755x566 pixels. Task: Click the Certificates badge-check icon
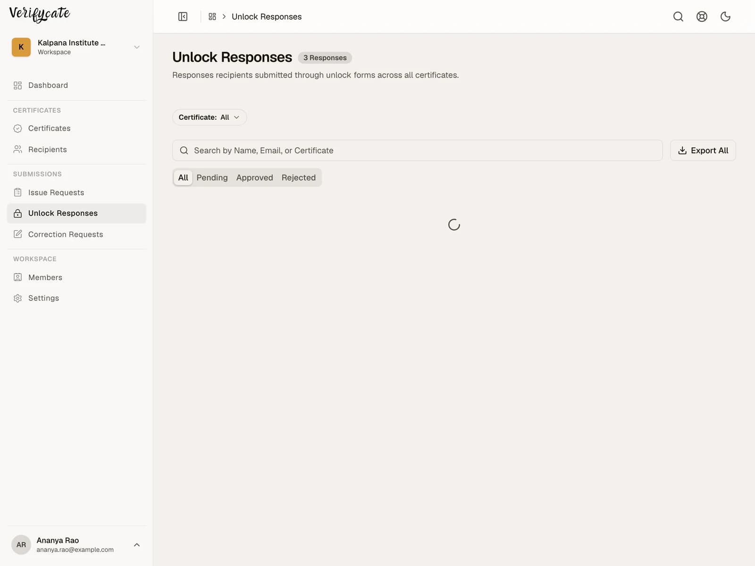pos(18,128)
